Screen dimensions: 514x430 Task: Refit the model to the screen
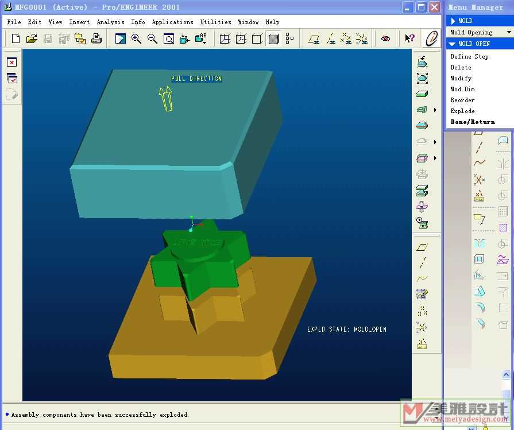click(168, 38)
